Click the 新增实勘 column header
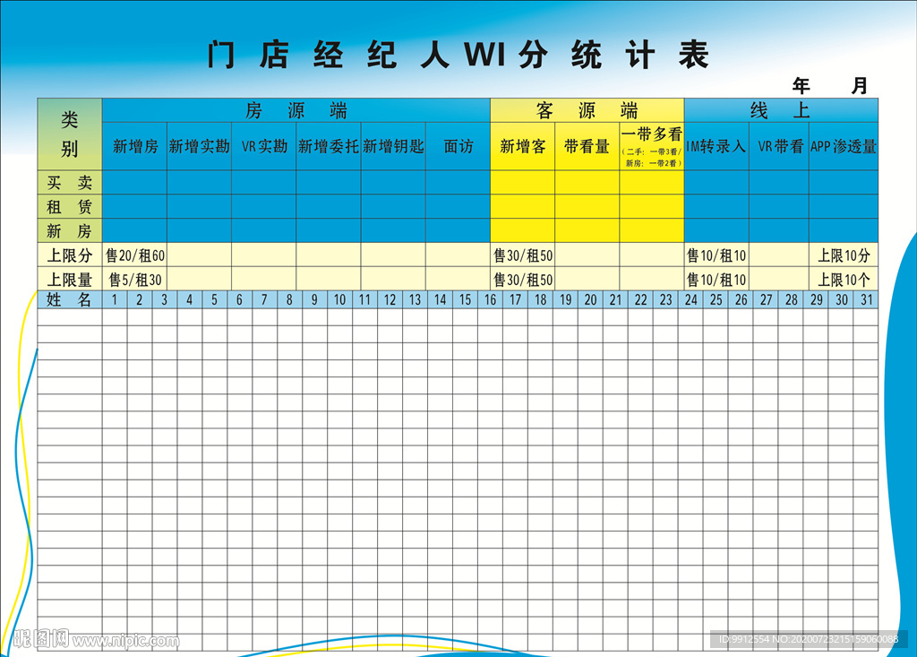 tap(200, 146)
